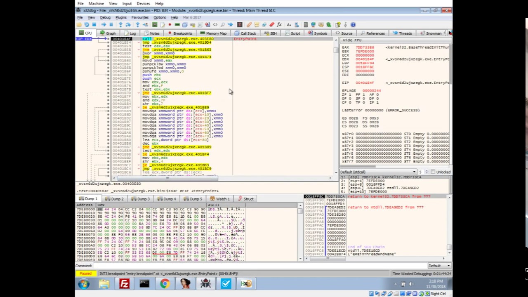Open the command prompt taskbar icon

(144, 284)
